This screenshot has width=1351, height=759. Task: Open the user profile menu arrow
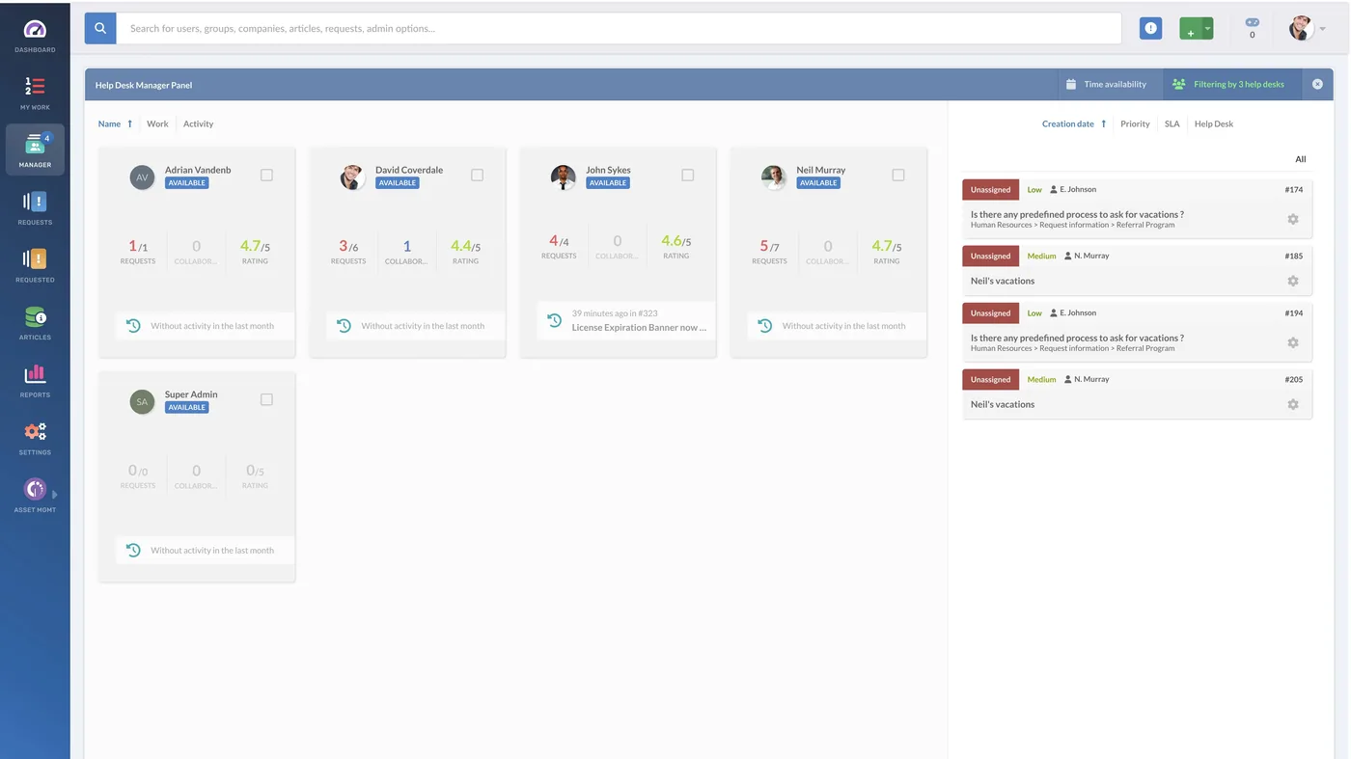click(1322, 29)
